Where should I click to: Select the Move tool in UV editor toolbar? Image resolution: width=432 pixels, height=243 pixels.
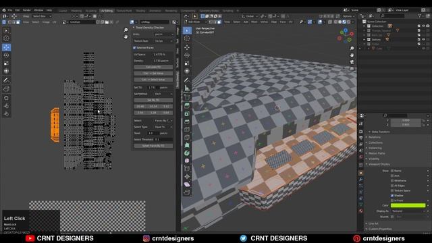pyautogui.click(x=6, y=47)
